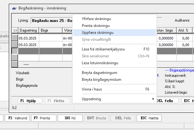Expand the Uppsetning submenu arrow
Screen dimensions: 194x130
(153, 99)
